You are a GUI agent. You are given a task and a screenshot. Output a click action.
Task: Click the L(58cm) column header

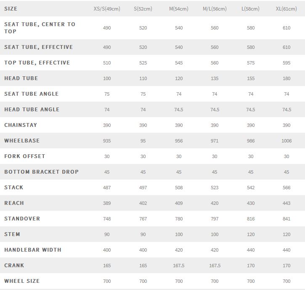pos(251,9)
